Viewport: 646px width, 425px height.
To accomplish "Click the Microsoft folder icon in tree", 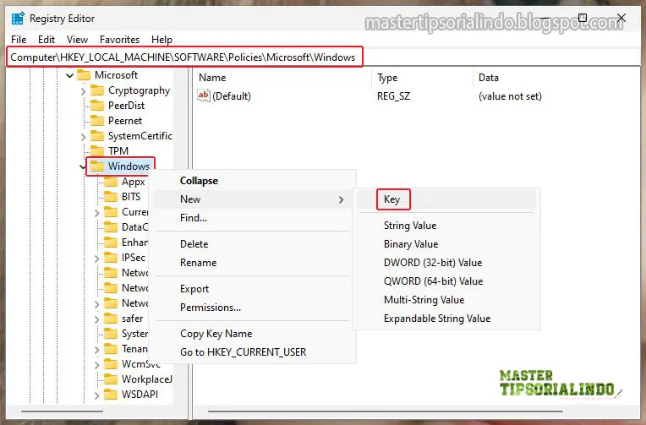I will click(x=84, y=75).
